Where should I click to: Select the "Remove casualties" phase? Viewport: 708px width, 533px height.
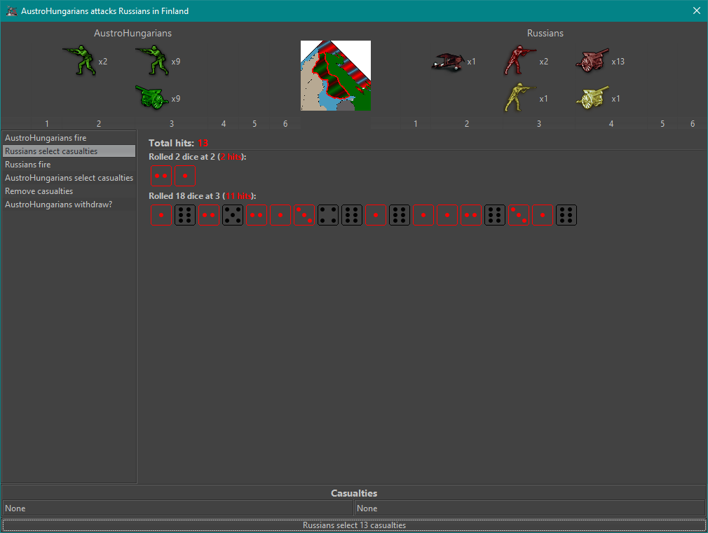tap(39, 191)
